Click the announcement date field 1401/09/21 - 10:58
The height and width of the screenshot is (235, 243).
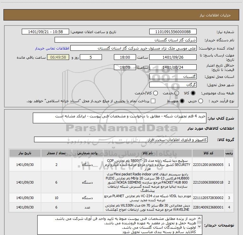pyautogui.click(x=45, y=32)
